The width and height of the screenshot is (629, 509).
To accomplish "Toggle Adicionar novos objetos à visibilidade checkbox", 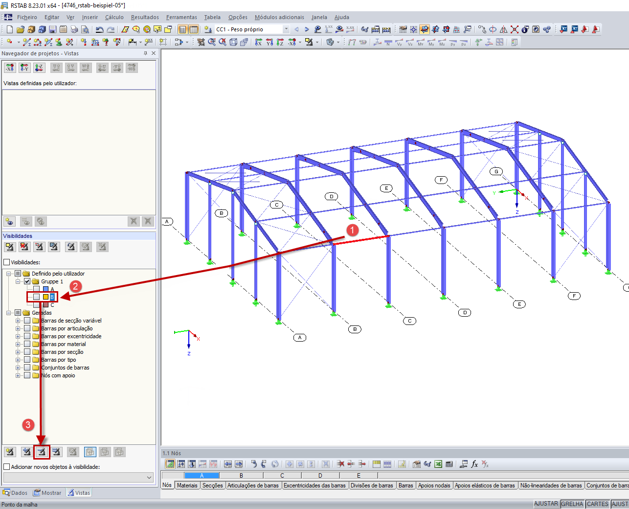I will click(x=7, y=467).
